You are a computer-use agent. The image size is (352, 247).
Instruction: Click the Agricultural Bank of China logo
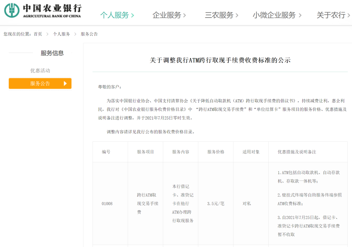(43, 10)
